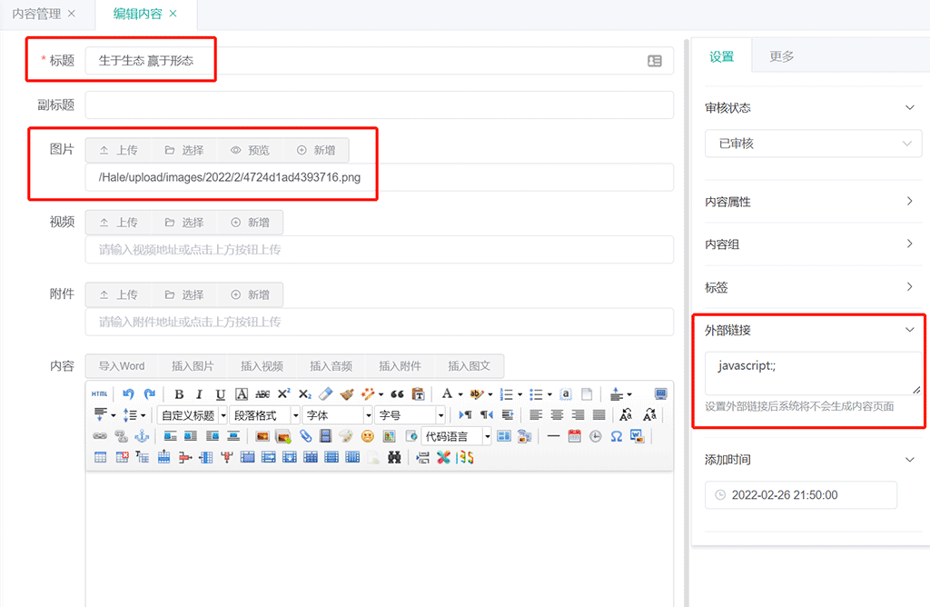The image size is (930, 607).
Task: Open the 设置 side tab
Action: pyautogui.click(x=722, y=56)
